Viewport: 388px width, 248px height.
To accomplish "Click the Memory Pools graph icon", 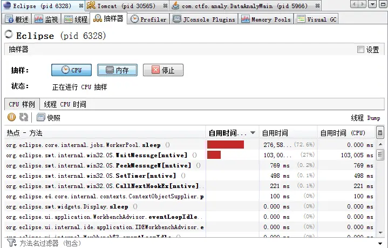I will tap(245, 19).
